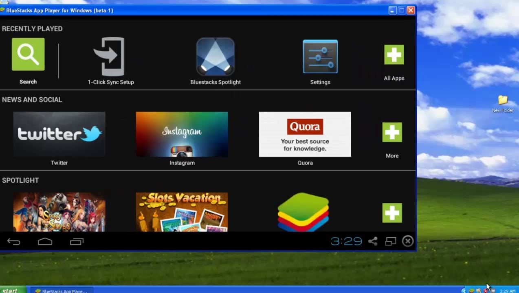Click the 1-Click Sync Setup label
Image resolution: width=519 pixels, height=293 pixels.
[111, 82]
